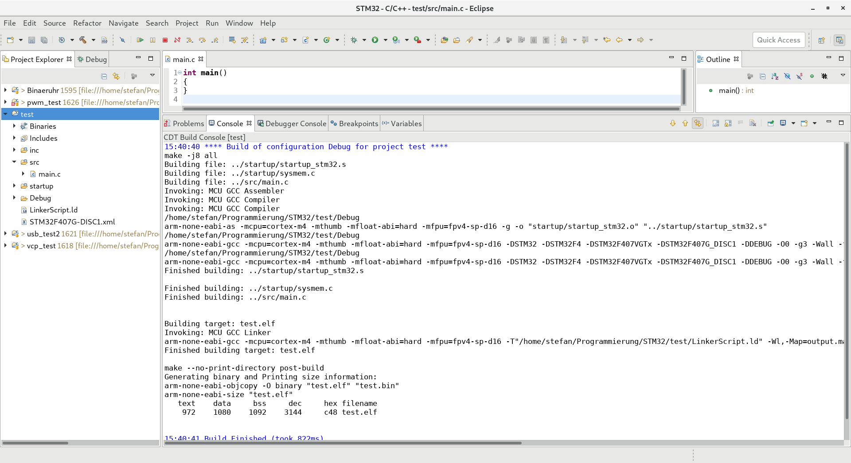Click the Skip All Breakpoints icon
Viewport: 851px width, 463px height.
[122, 40]
